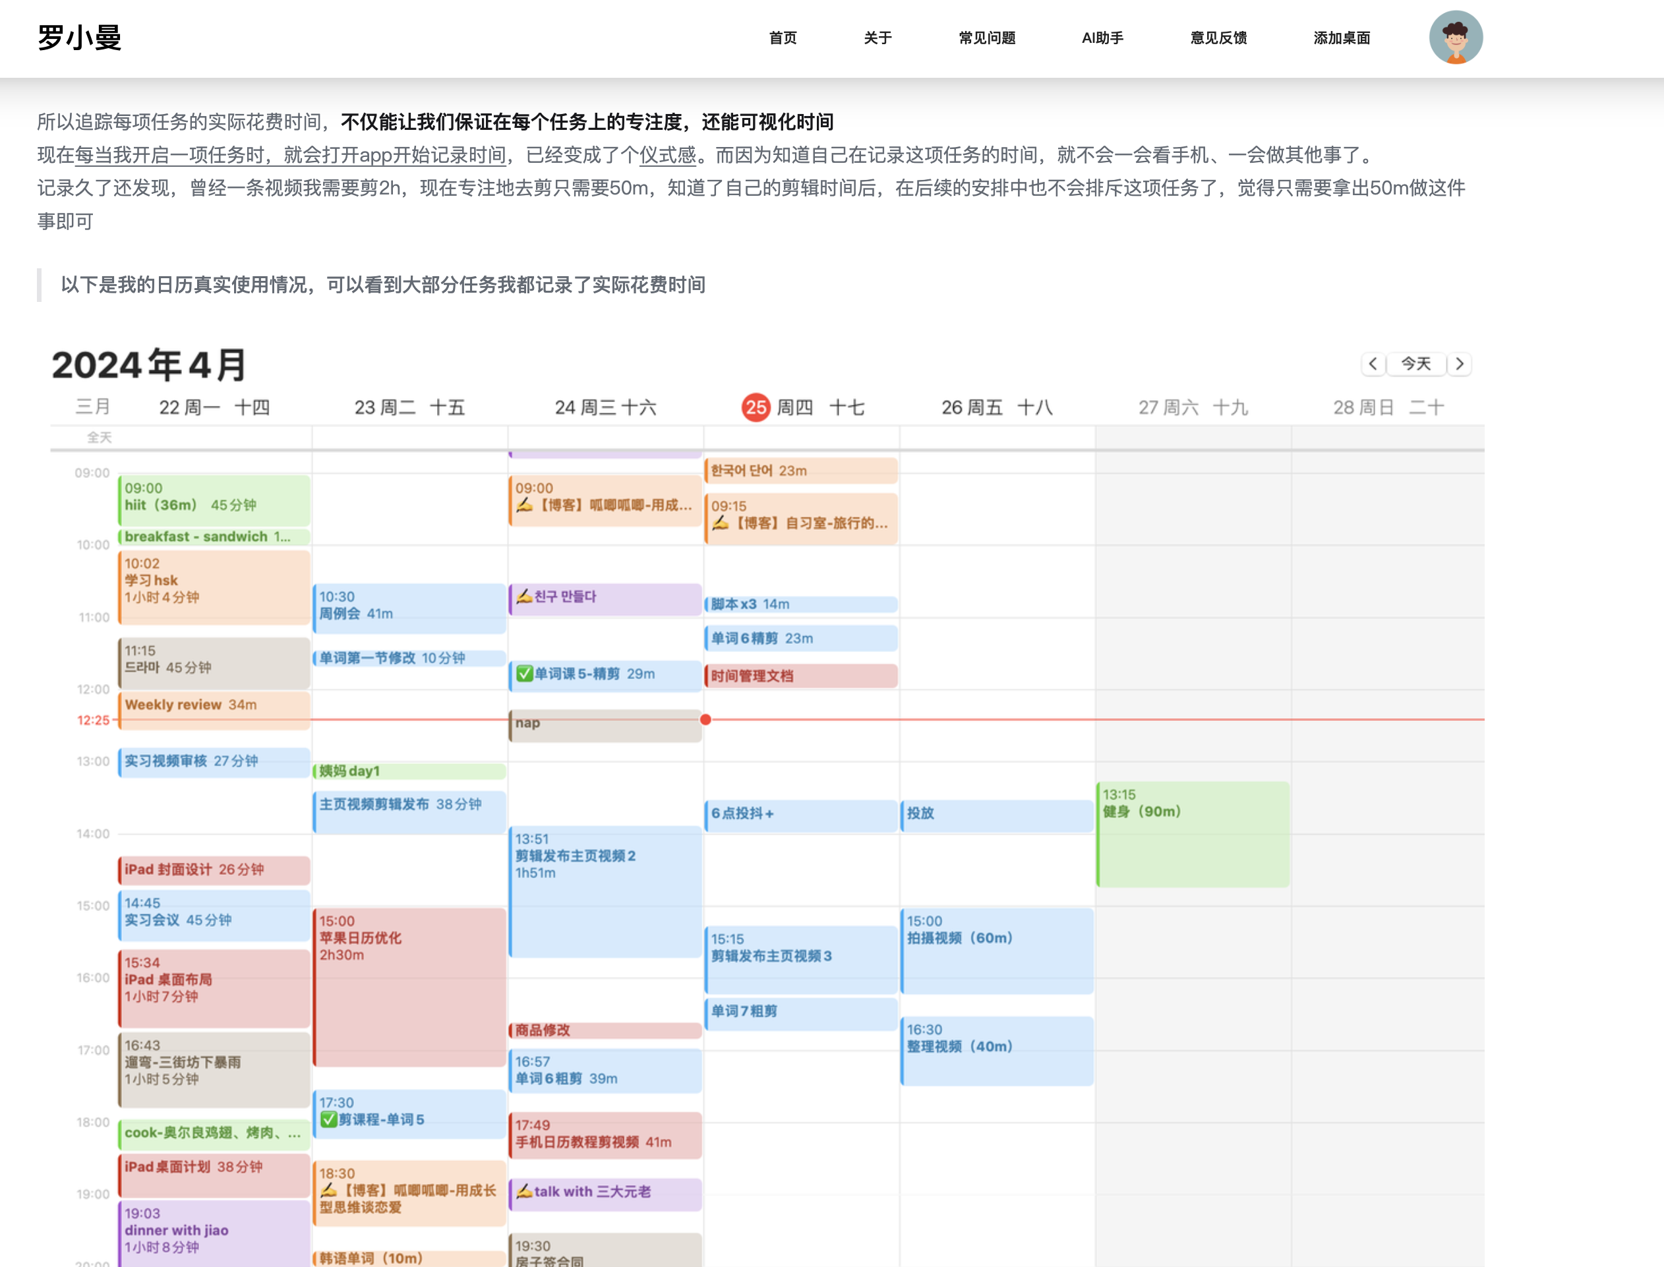Click the user avatar profile icon
This screenshot has width=1664, height=1267.
coord(1455,37)
